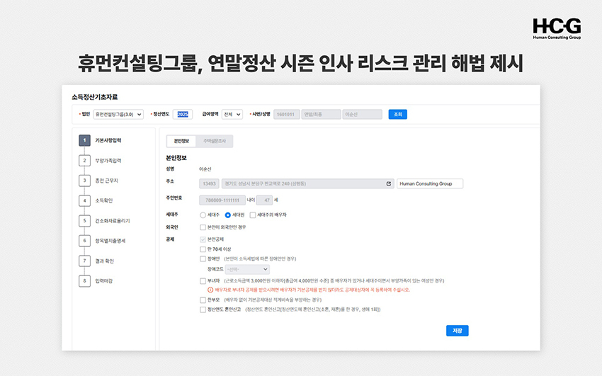Click the blue 저장 save button
Viewport: 602px width, 376px height.
[457, 331]
